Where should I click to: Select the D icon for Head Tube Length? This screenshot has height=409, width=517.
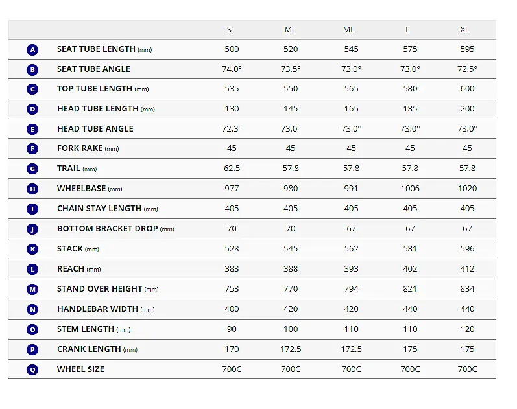(x=32, y=109)
